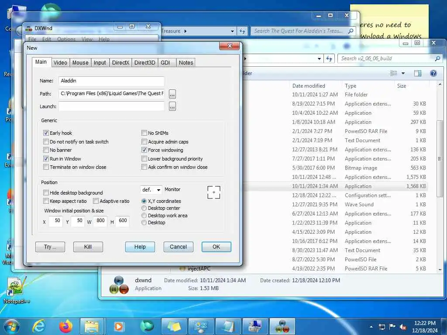Screen dimensions: 447x335
Task: Select the X,Y coordinates radio button
Action: pos(144,201)
